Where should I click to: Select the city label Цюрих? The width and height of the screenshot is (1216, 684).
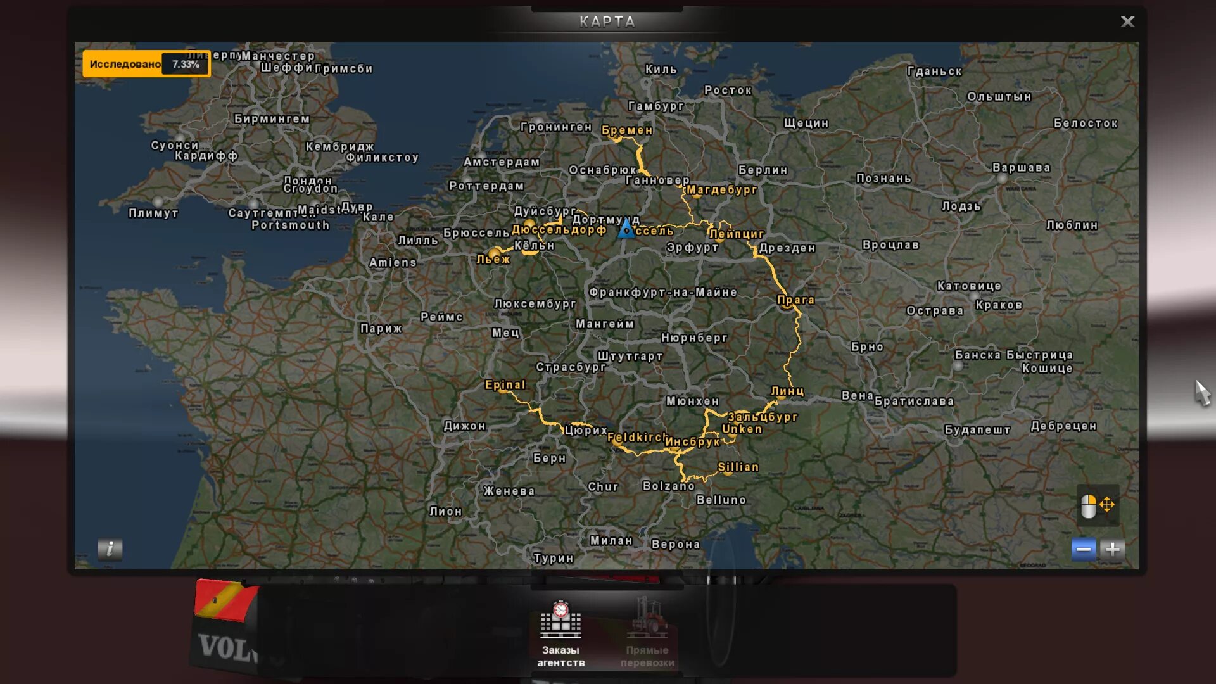[x=586, y=431]
